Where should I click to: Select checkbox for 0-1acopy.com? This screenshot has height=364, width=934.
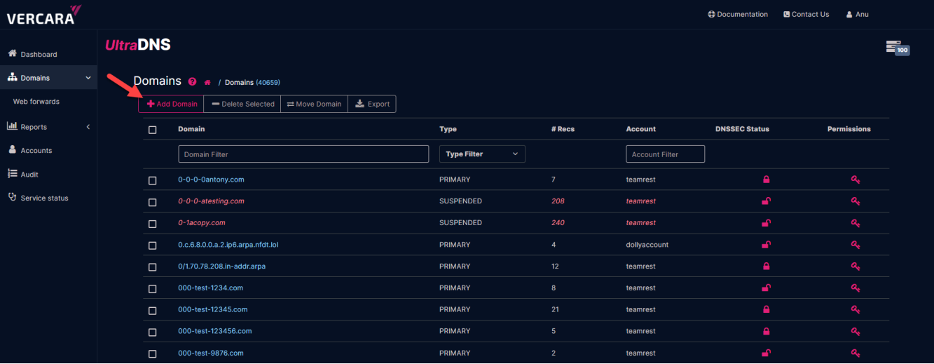point(153,224)
